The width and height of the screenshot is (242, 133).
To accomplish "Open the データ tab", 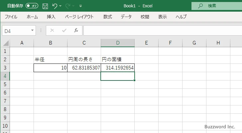I will tap(126, 17).
